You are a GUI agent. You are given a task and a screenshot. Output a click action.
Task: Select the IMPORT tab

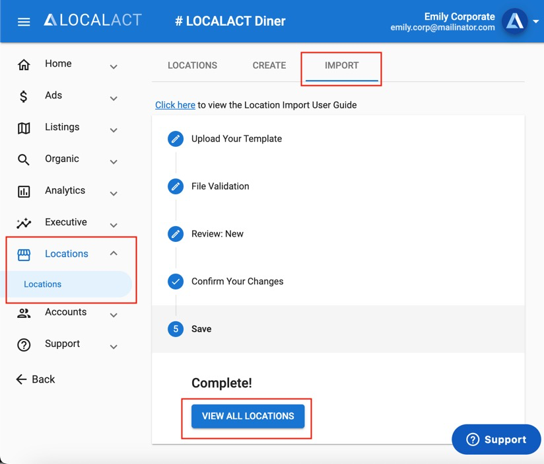342,65
